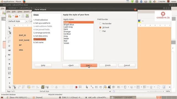The height and width of the screenshot is (99, 177).
Task: Select the Line drawing tool
Action: click(x=92, y=87)
